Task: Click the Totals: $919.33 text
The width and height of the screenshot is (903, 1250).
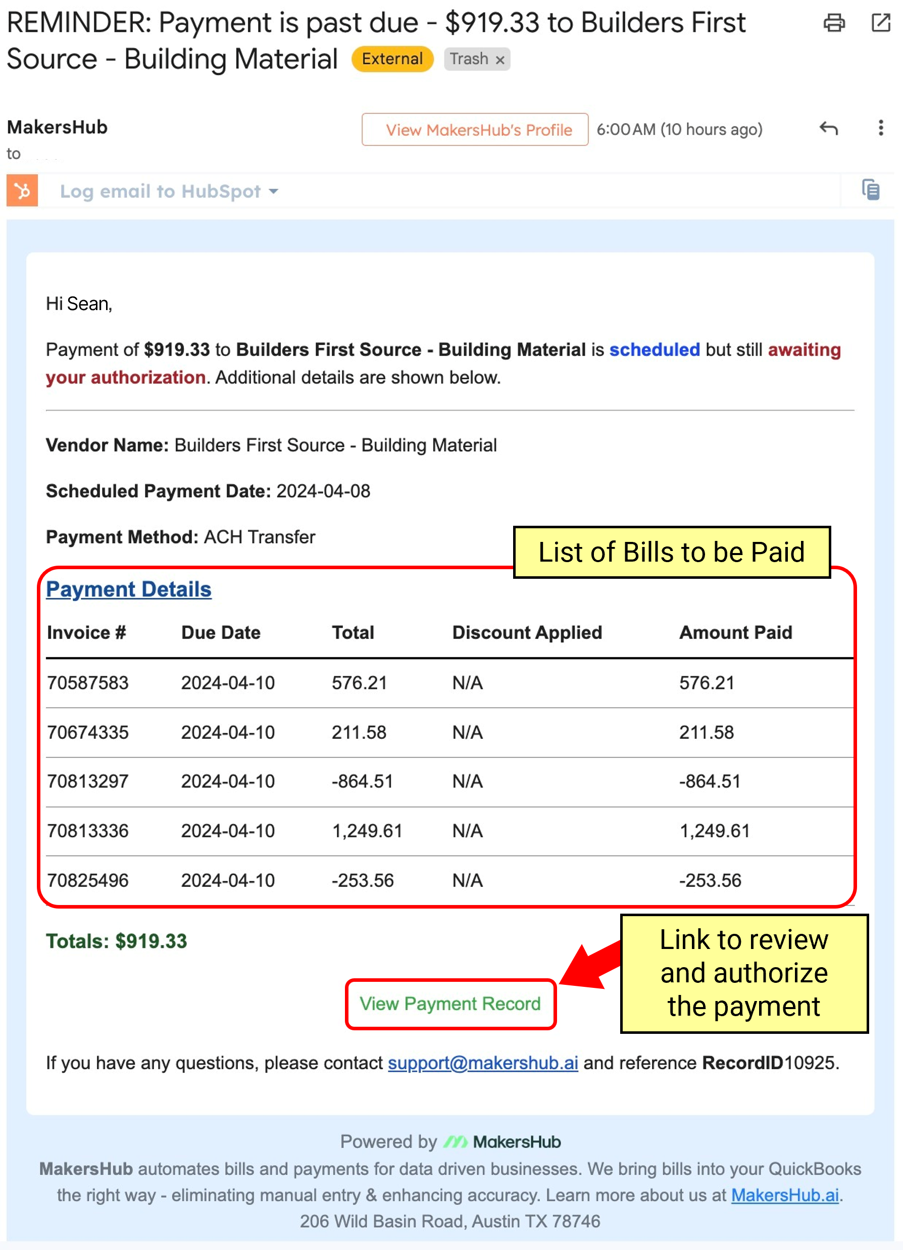Action: [116, 941]
